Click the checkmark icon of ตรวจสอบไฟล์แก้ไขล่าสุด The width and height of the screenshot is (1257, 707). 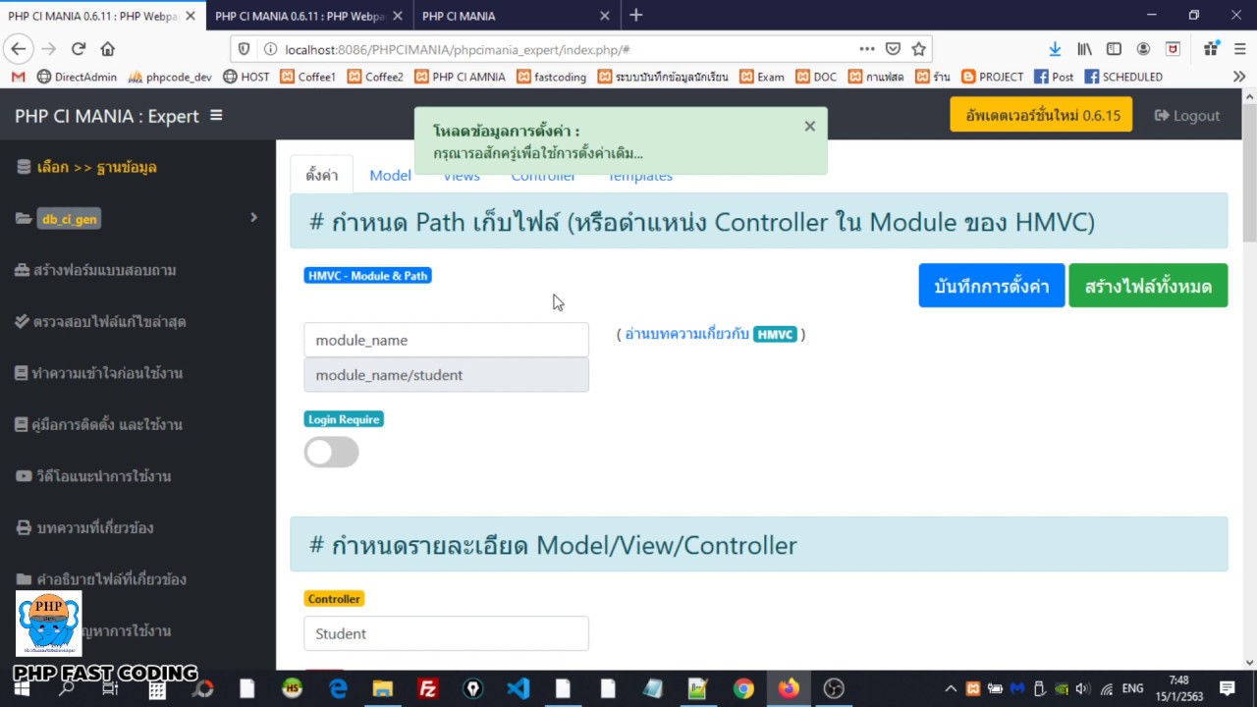pos(23,321)
